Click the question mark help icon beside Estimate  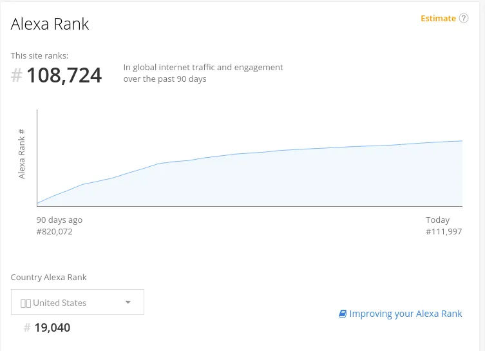click(x=463, y=18)
